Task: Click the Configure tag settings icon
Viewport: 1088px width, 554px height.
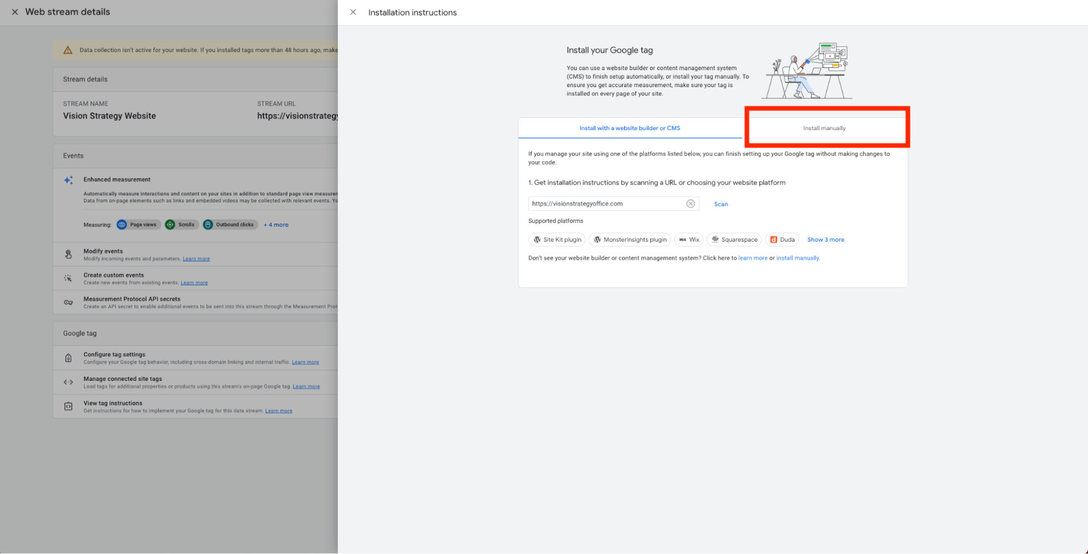Action: click(69, 358)
